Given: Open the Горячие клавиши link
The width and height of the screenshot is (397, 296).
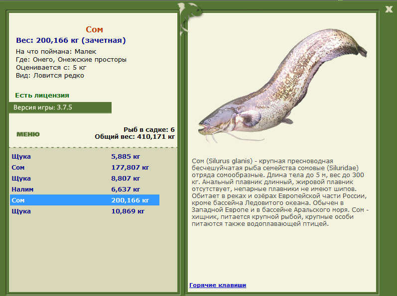Looking at the screenshot, I should [x=218, y=285].
